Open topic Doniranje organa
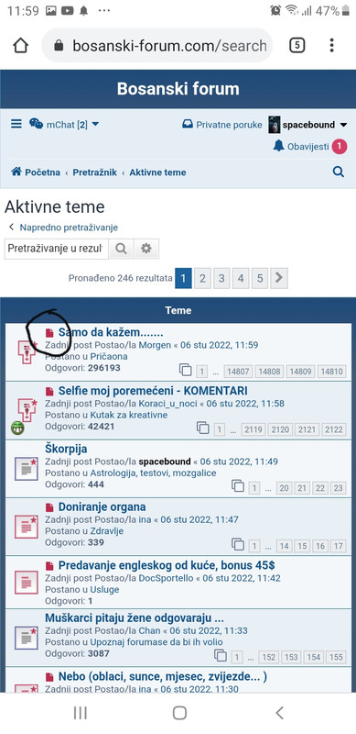Viewport: 356px width, 734px height. pos(102,507)
